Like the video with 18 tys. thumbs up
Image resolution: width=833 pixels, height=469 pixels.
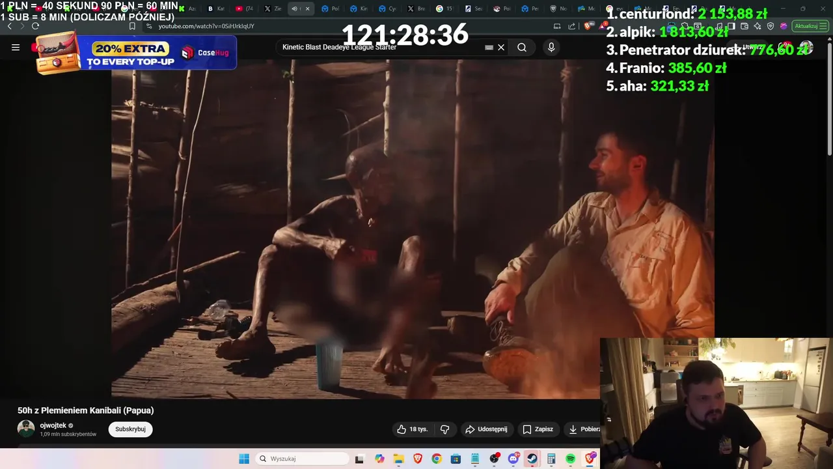(x=413, y=429)
